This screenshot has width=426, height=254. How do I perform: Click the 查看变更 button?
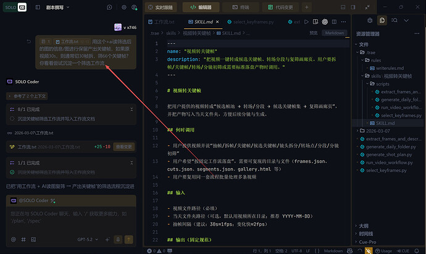[x=124, y=146]
